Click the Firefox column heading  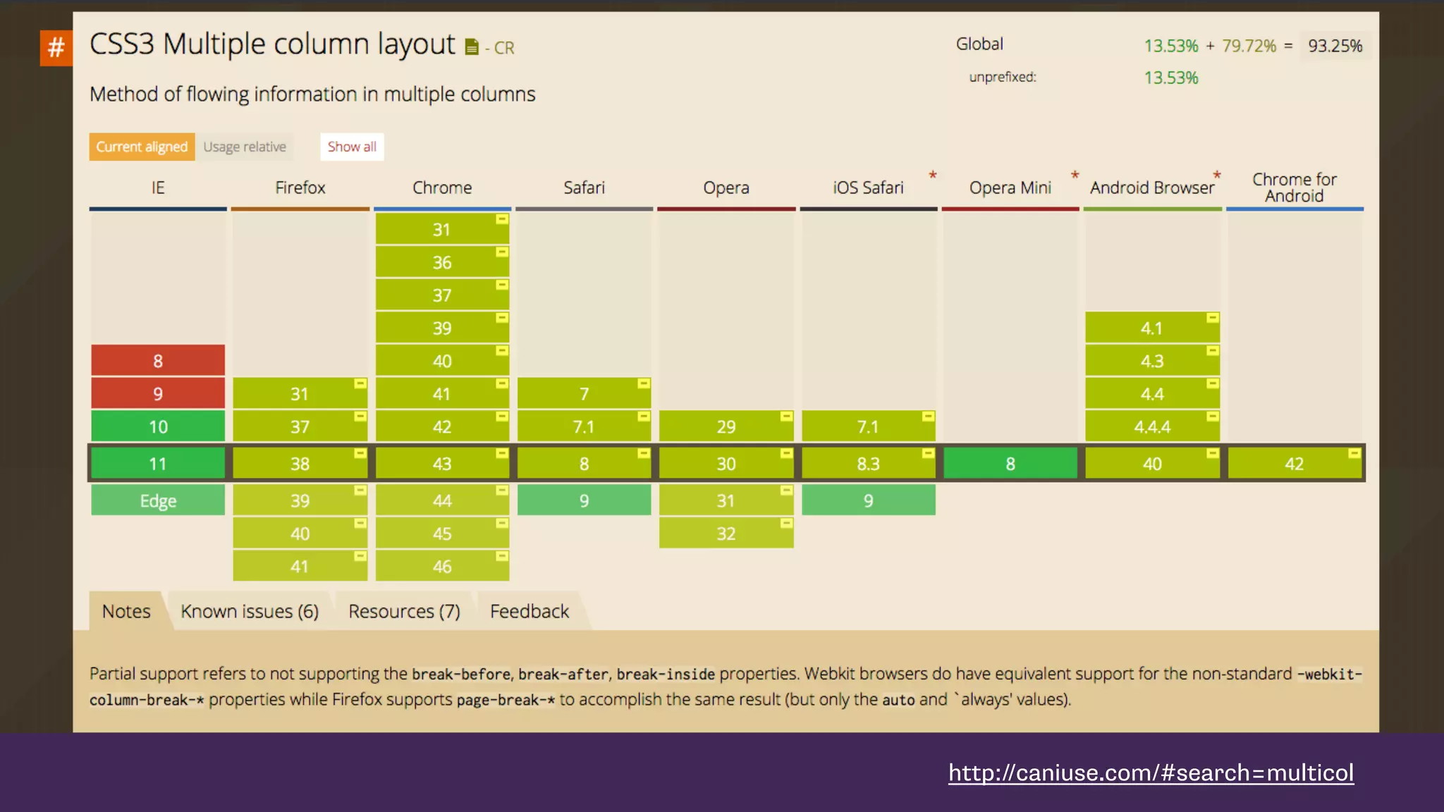300,187
